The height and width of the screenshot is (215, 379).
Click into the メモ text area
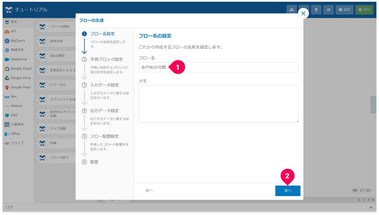point(218,104)
